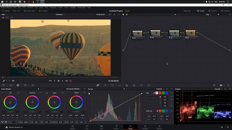The height and width of the screenshot is (130, 232).
Task: Reset the Offset color wheel
Action: [84, 93]
